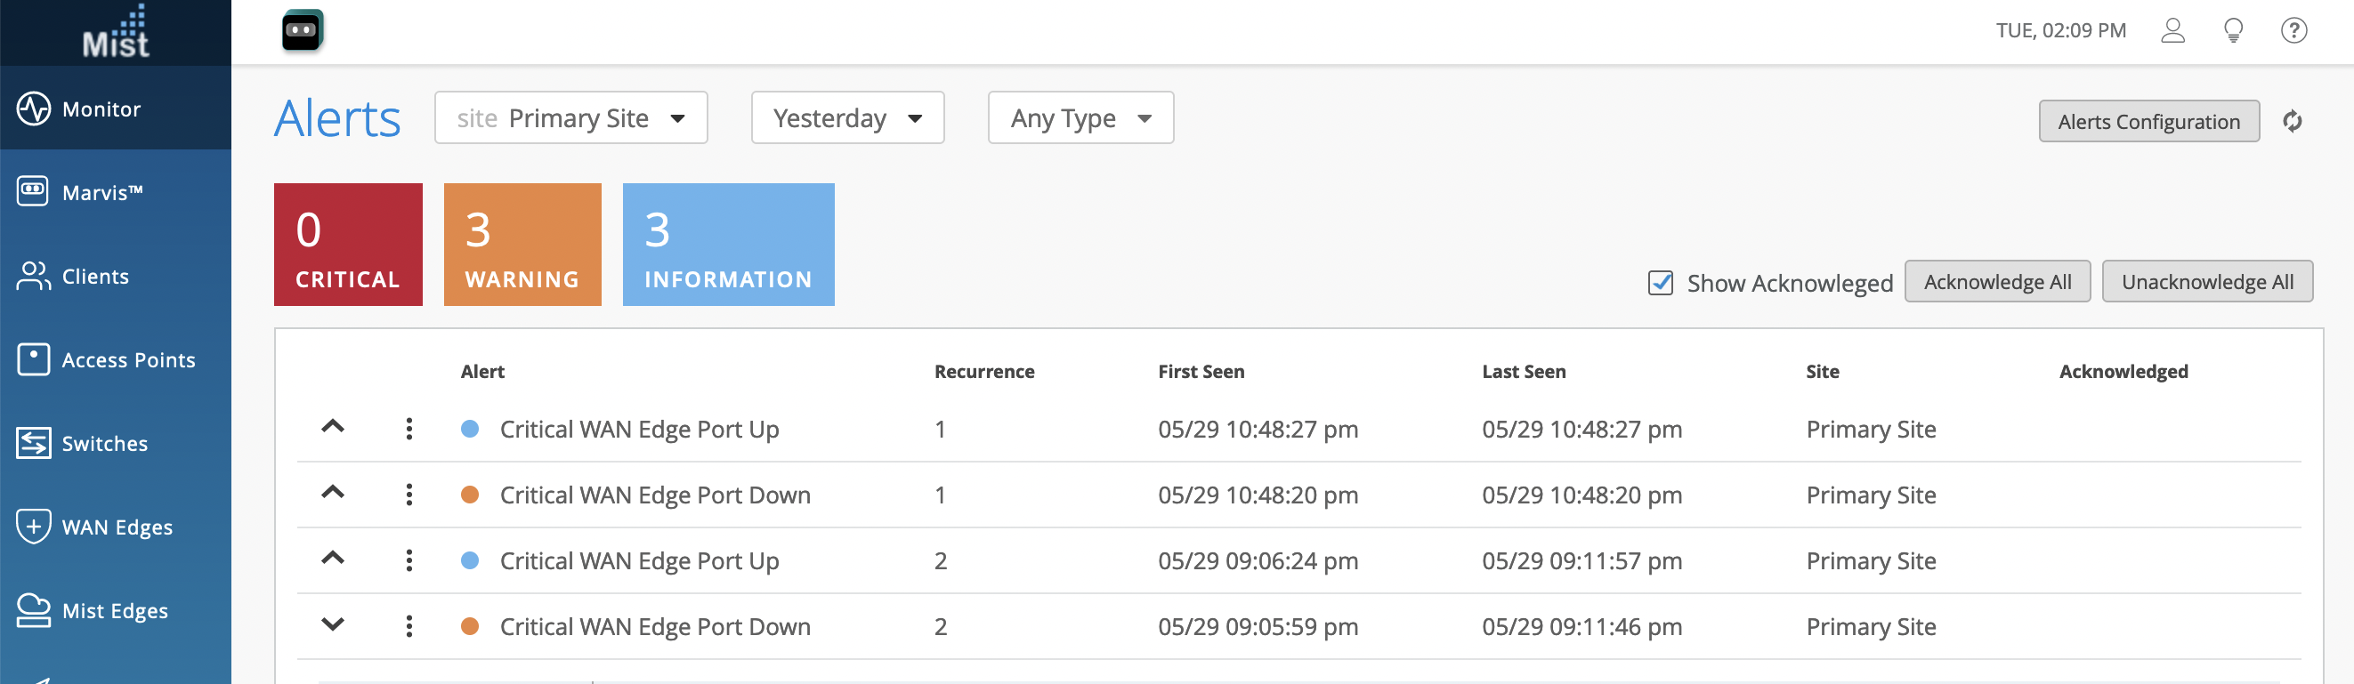Open three-dot menu for first Port Up alert
Screen dimensions: 2354x684
pyautogui.click(x=409, y=430)
